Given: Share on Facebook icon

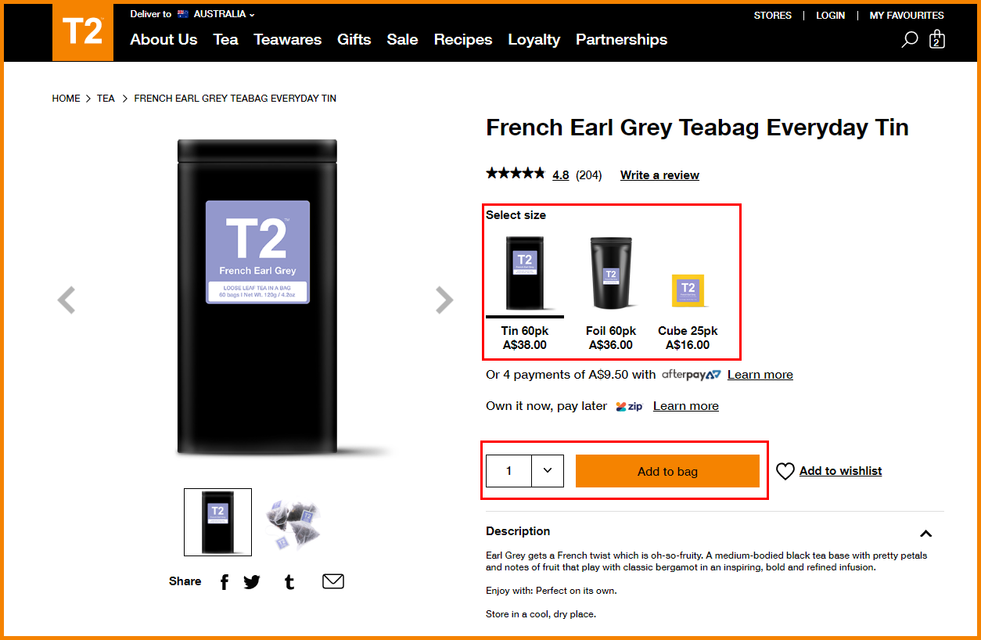Looking at the screenshot, I should click(224, 581).
